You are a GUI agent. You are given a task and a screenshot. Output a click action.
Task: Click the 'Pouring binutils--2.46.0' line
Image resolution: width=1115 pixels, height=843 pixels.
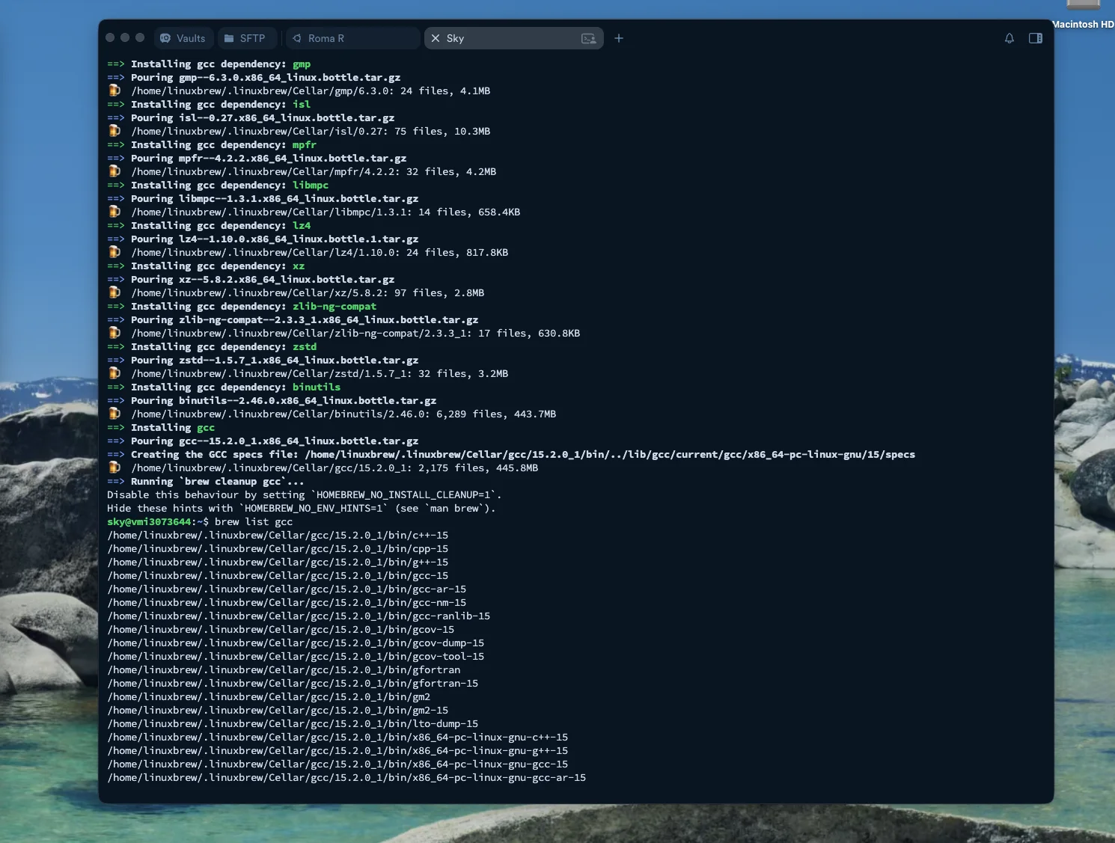tap(272, 401)
